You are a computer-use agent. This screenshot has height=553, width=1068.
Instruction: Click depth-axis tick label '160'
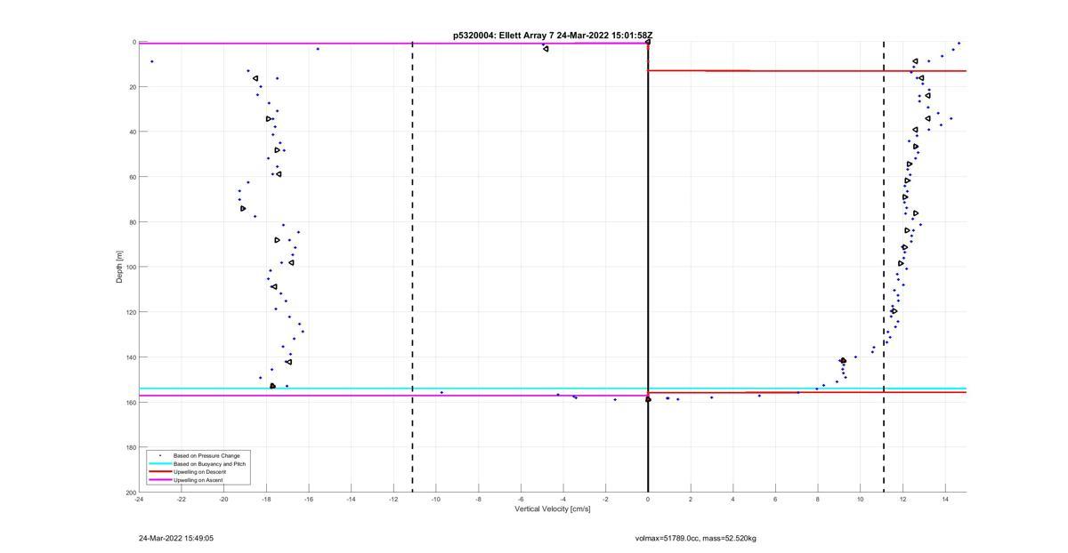point(130,402)
